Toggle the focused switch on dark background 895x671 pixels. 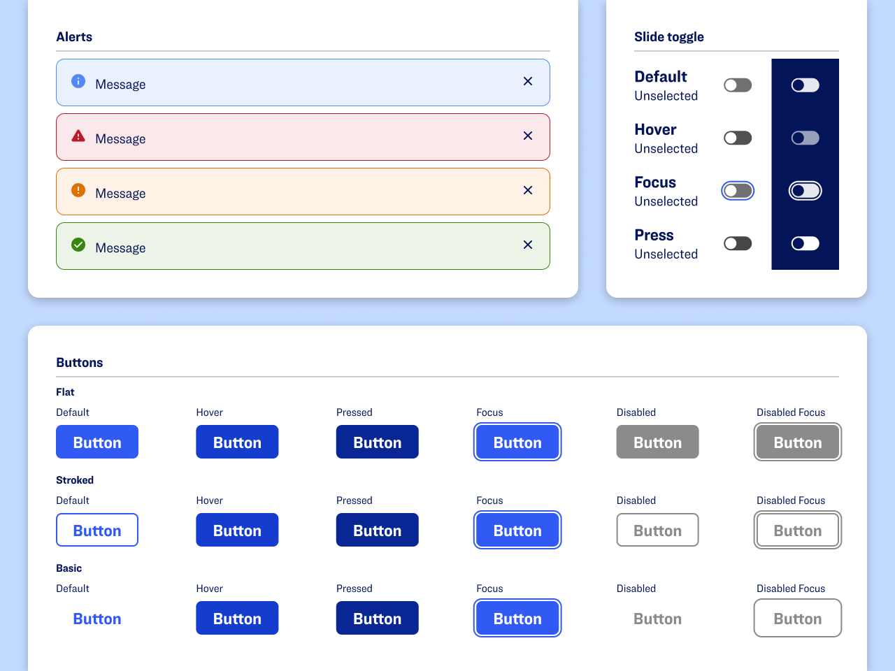[805, 191]
